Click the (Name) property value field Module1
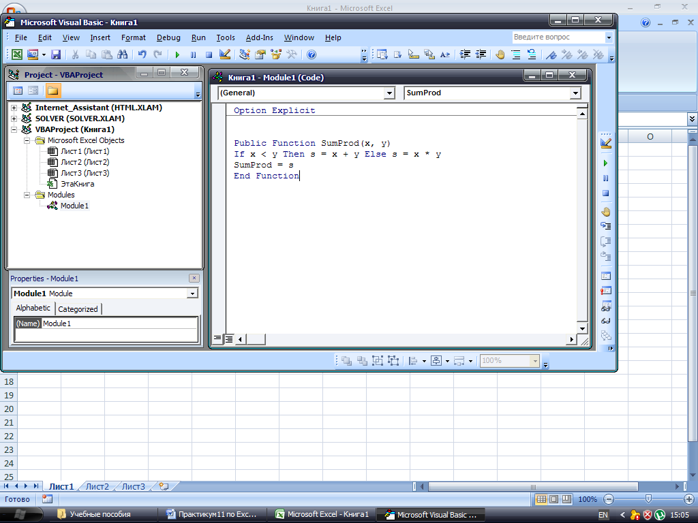Viewport: 698px width, 523px height. tap(119, 323)
